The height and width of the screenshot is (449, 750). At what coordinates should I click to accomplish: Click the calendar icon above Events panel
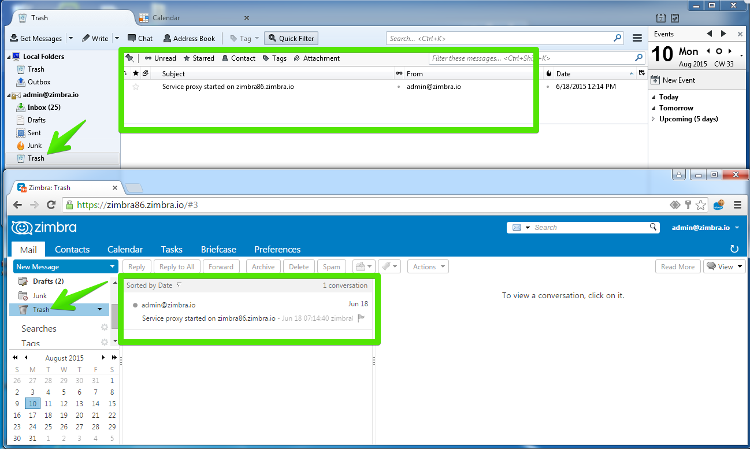tap(662, 18)
